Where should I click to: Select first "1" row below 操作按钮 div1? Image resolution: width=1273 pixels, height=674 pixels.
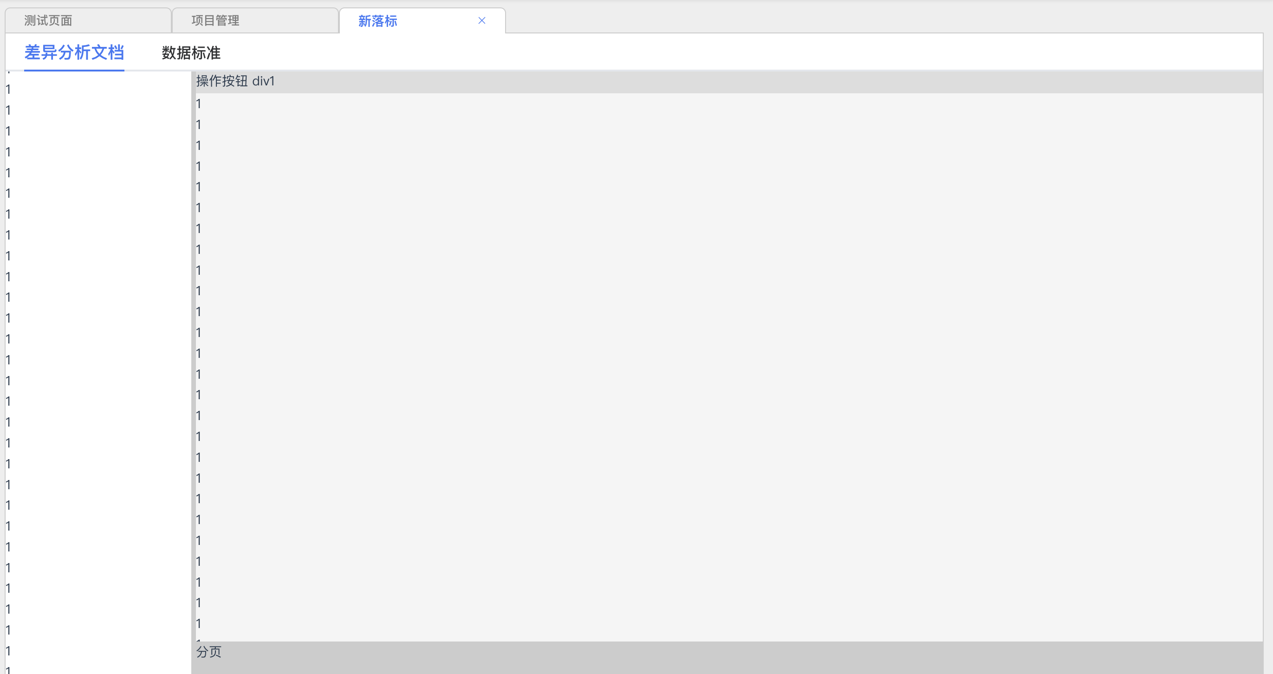coord(199,104)
